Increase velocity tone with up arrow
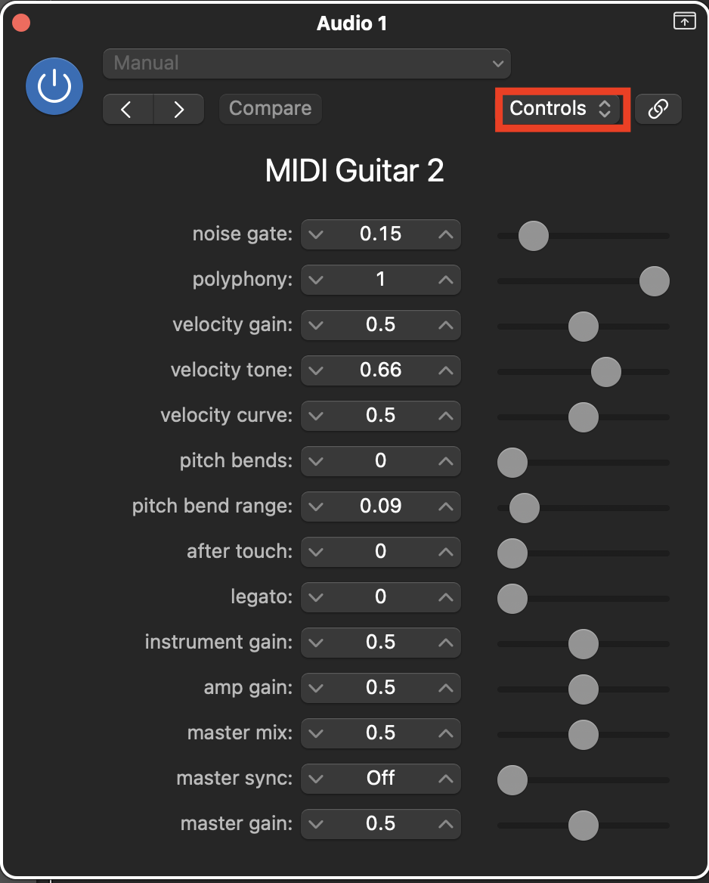This screenshot has width=709, height=883. (446, 370)
